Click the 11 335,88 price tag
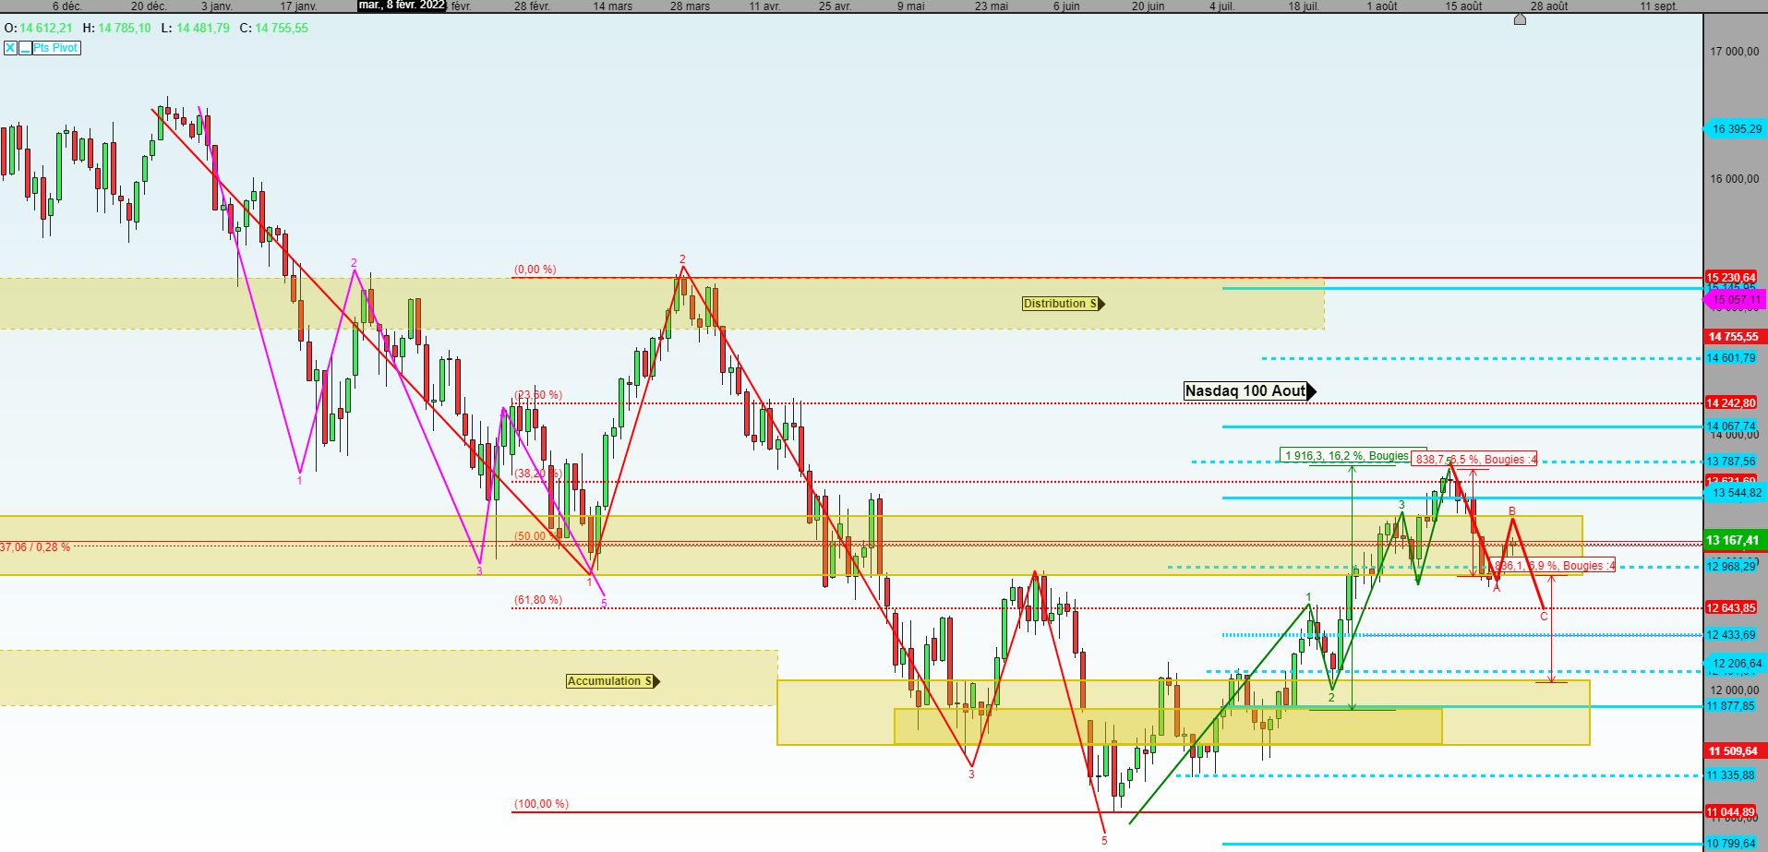The image size is (1768, 852). tap(1731, 775)
